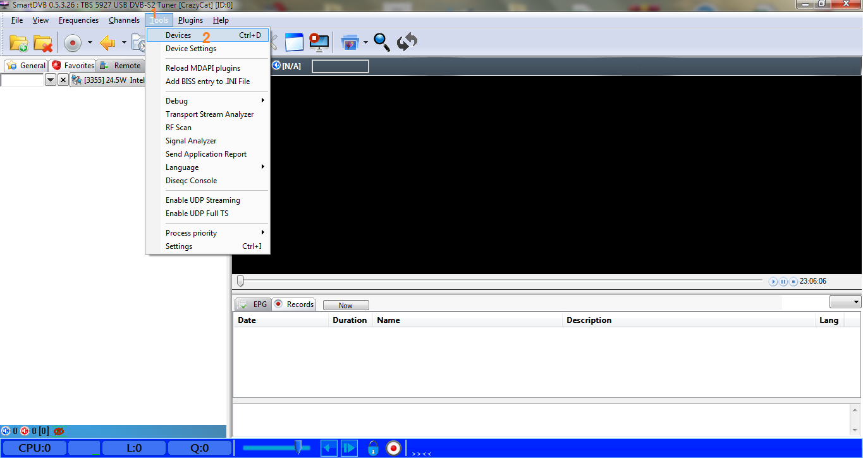Screen dimensions: 863x458
Task: Sort by the Date column header
Action: 281,320
